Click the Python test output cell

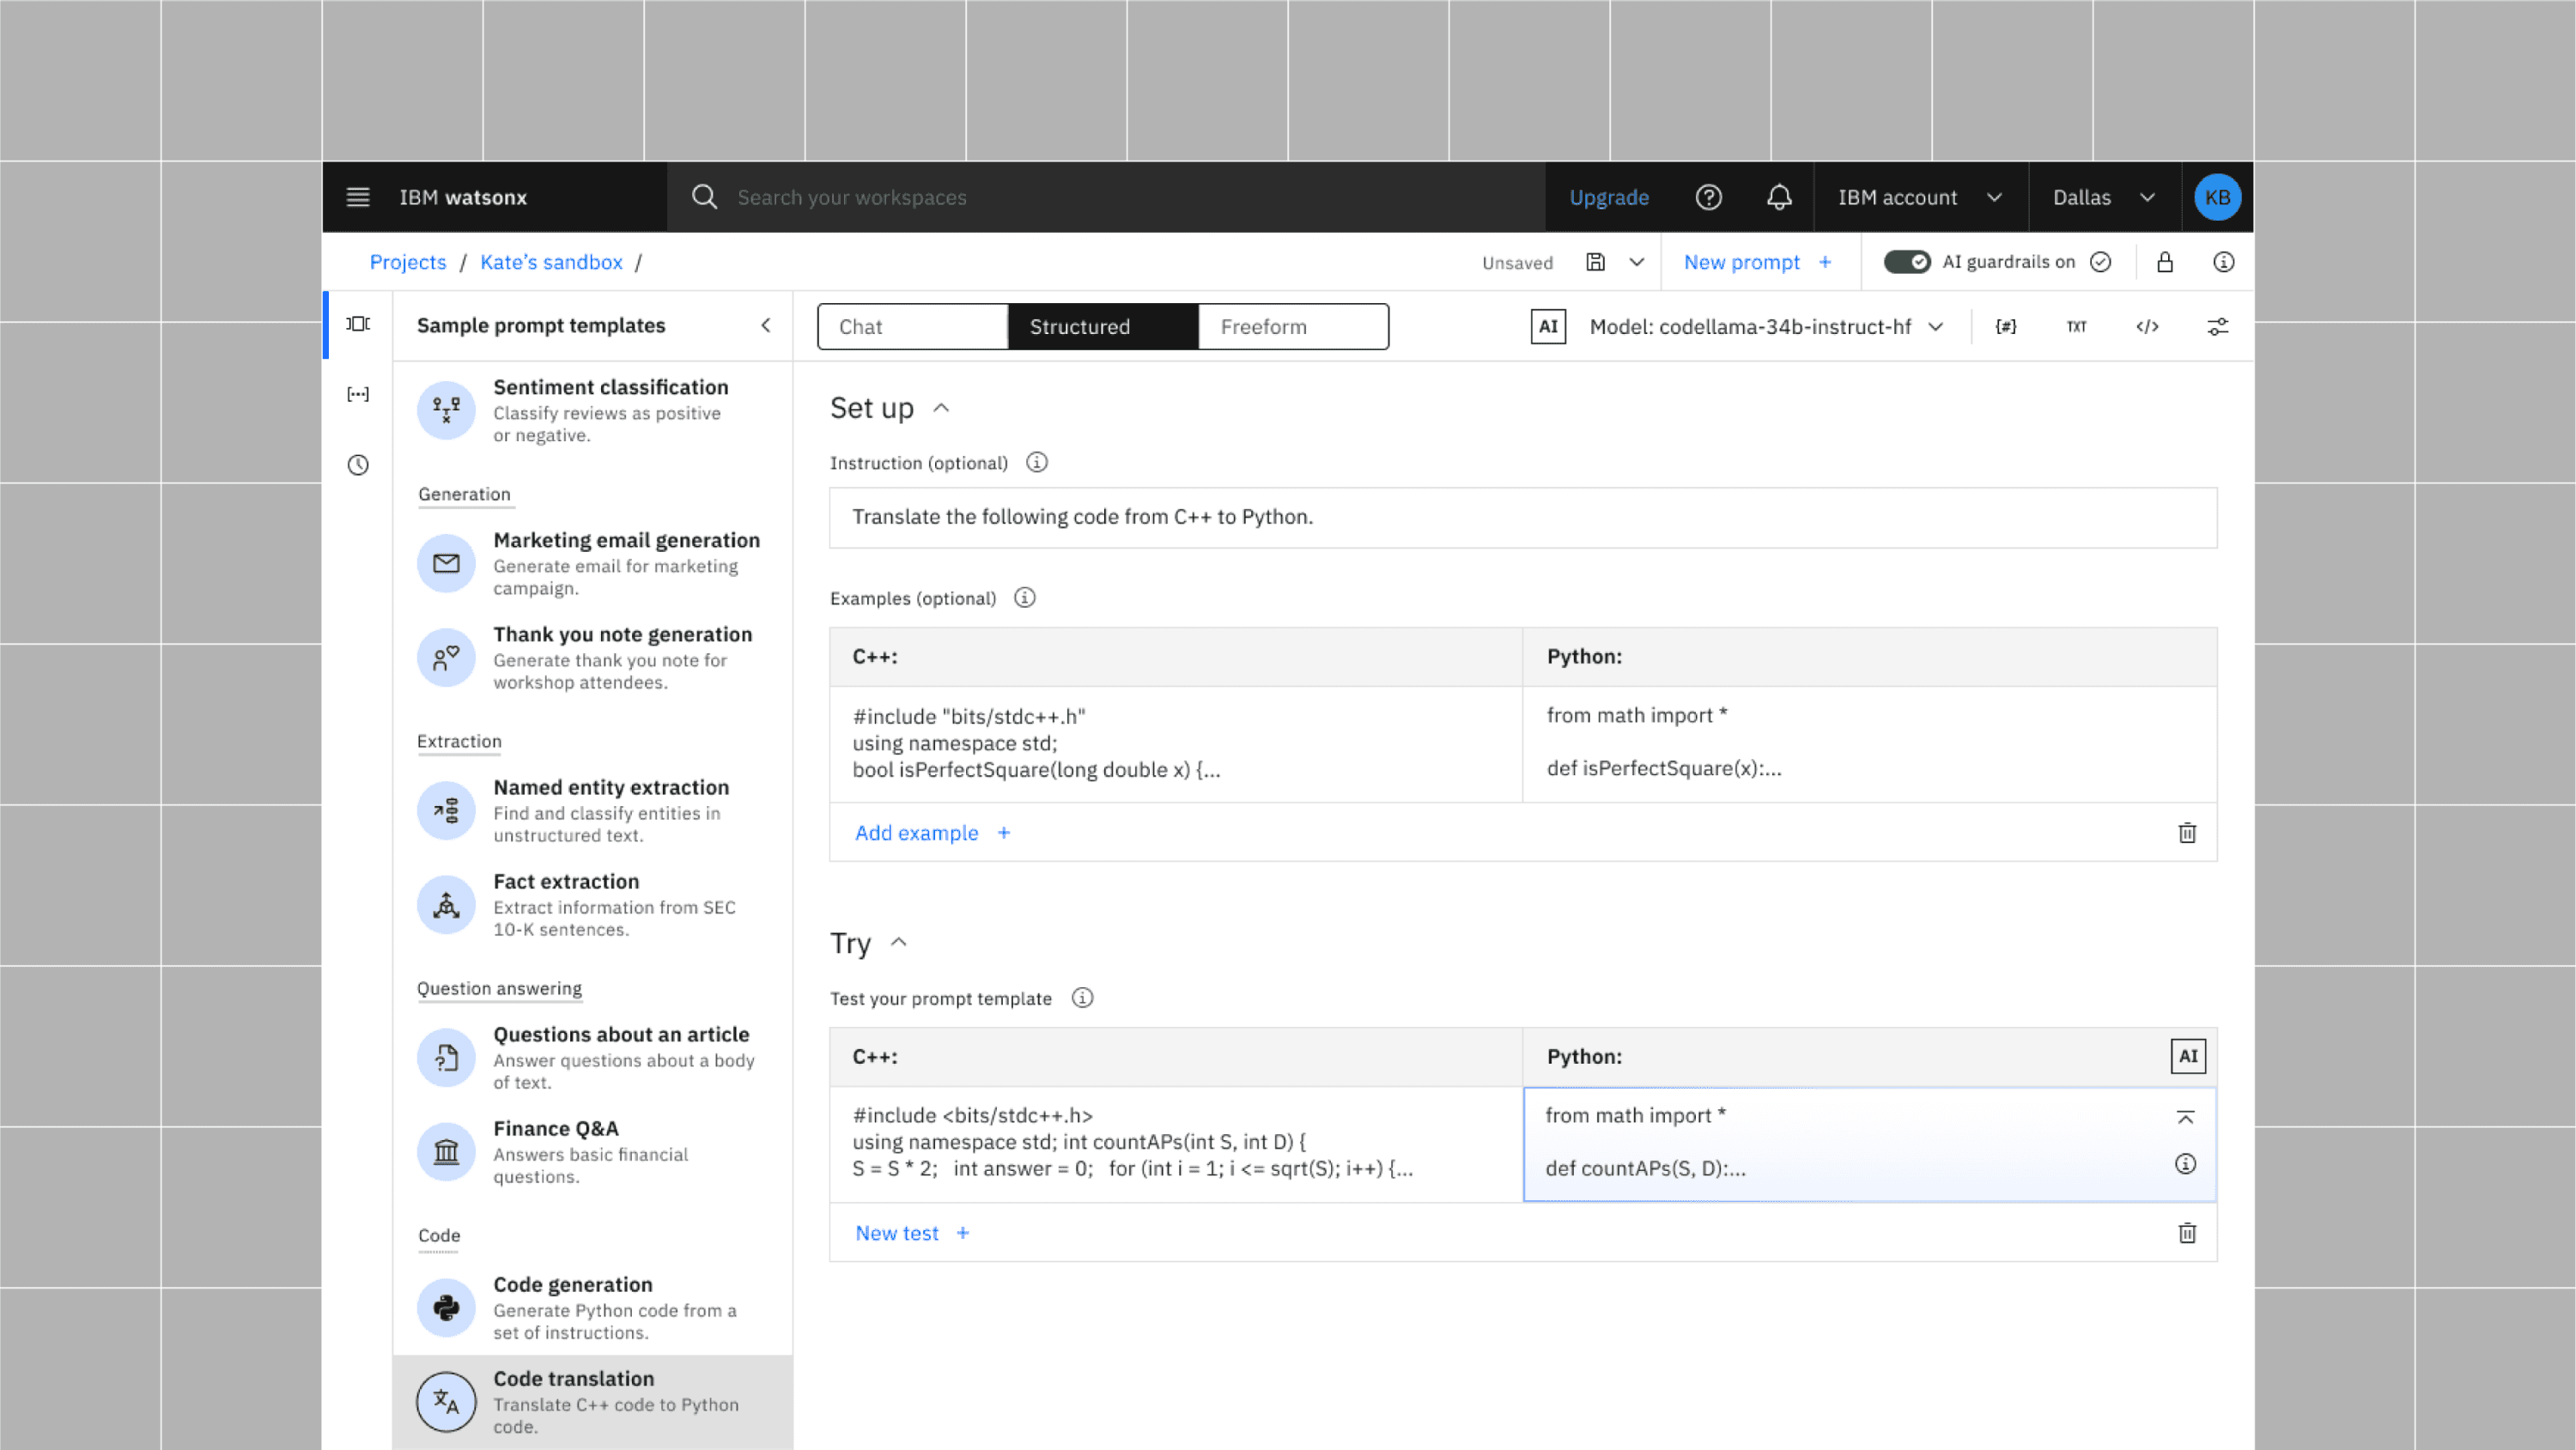click(x=1870, y=1143)
